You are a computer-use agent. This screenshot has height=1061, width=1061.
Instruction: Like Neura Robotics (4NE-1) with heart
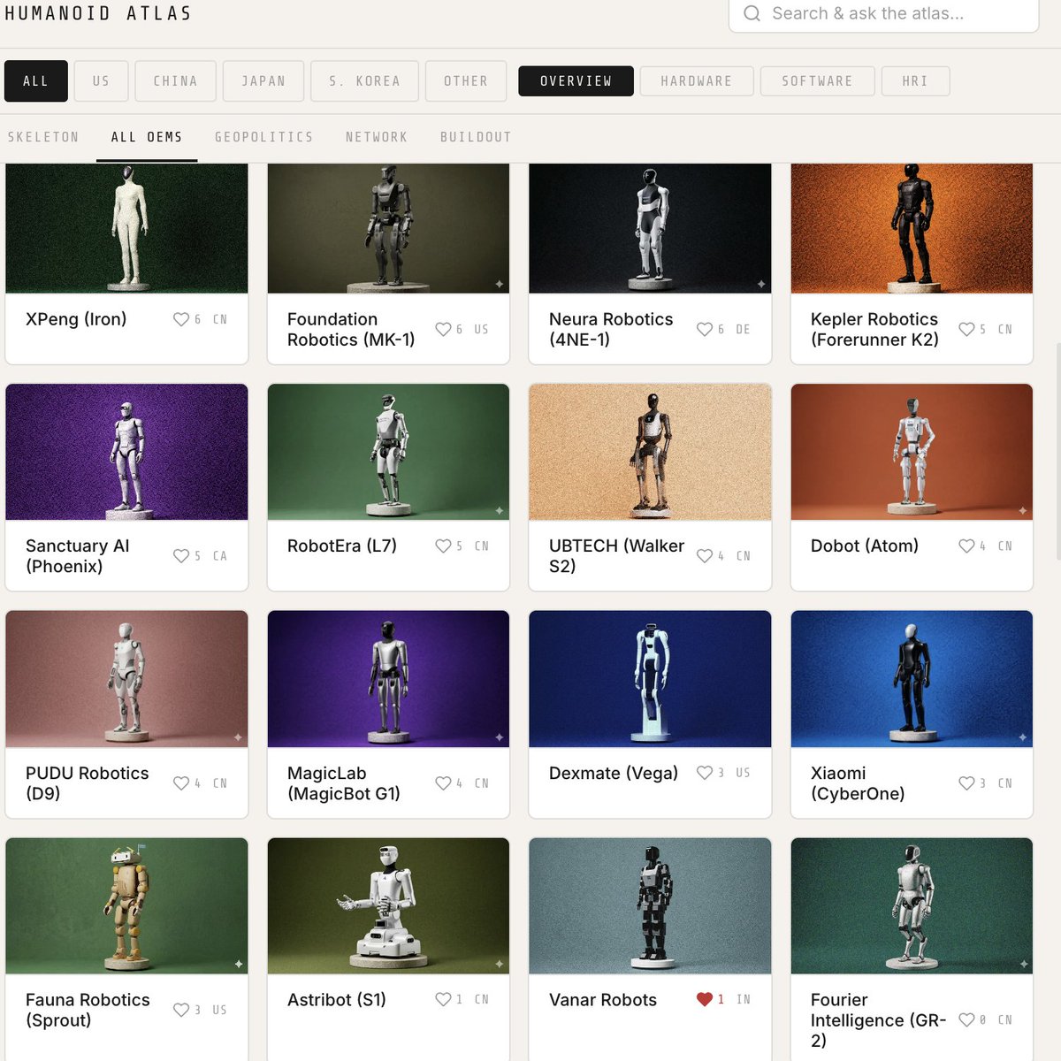pyautogui.click(x=705, y=329)
